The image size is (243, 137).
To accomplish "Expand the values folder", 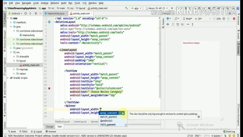I will [14, 73].
